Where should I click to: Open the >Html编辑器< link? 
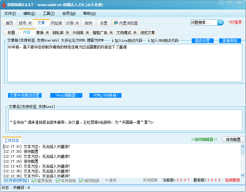tap(66, 95)
